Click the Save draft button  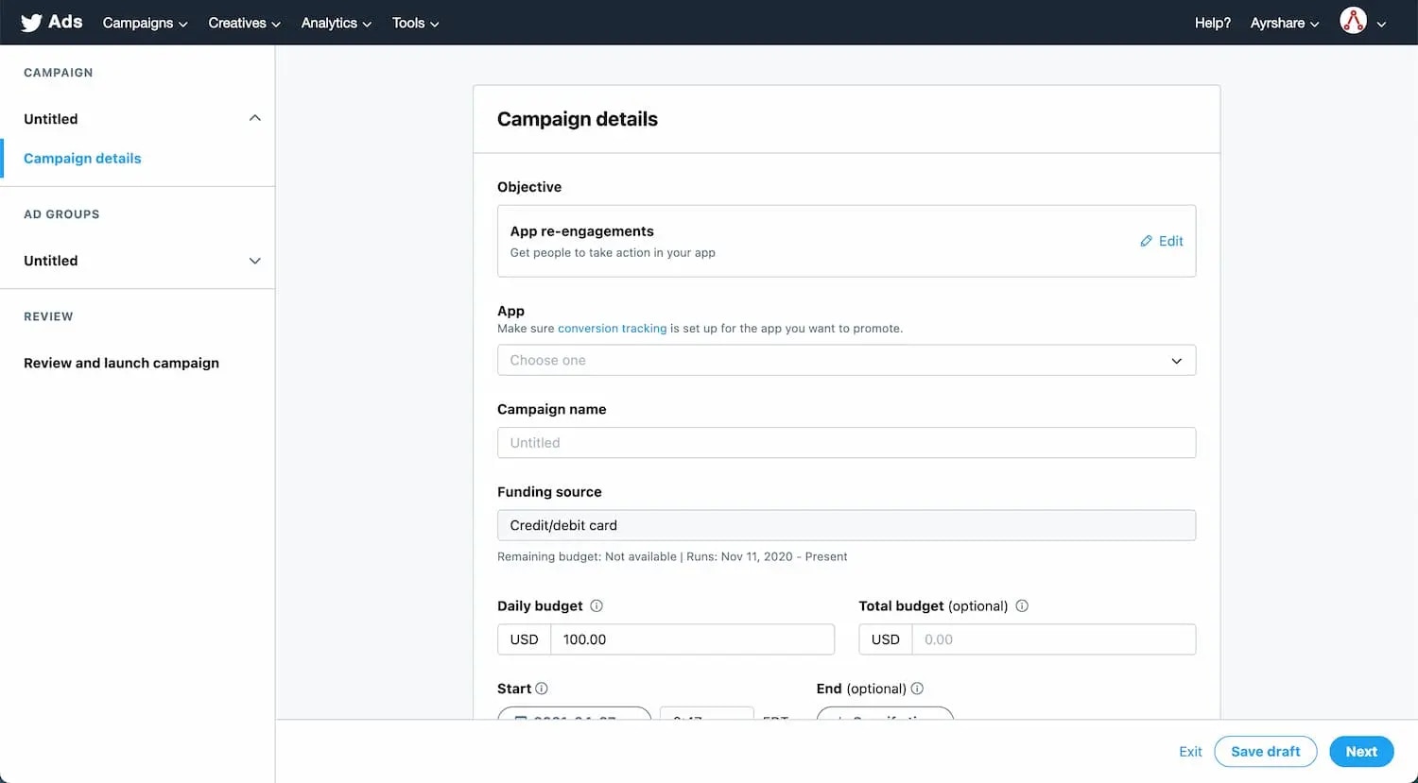pos(1265,752)
